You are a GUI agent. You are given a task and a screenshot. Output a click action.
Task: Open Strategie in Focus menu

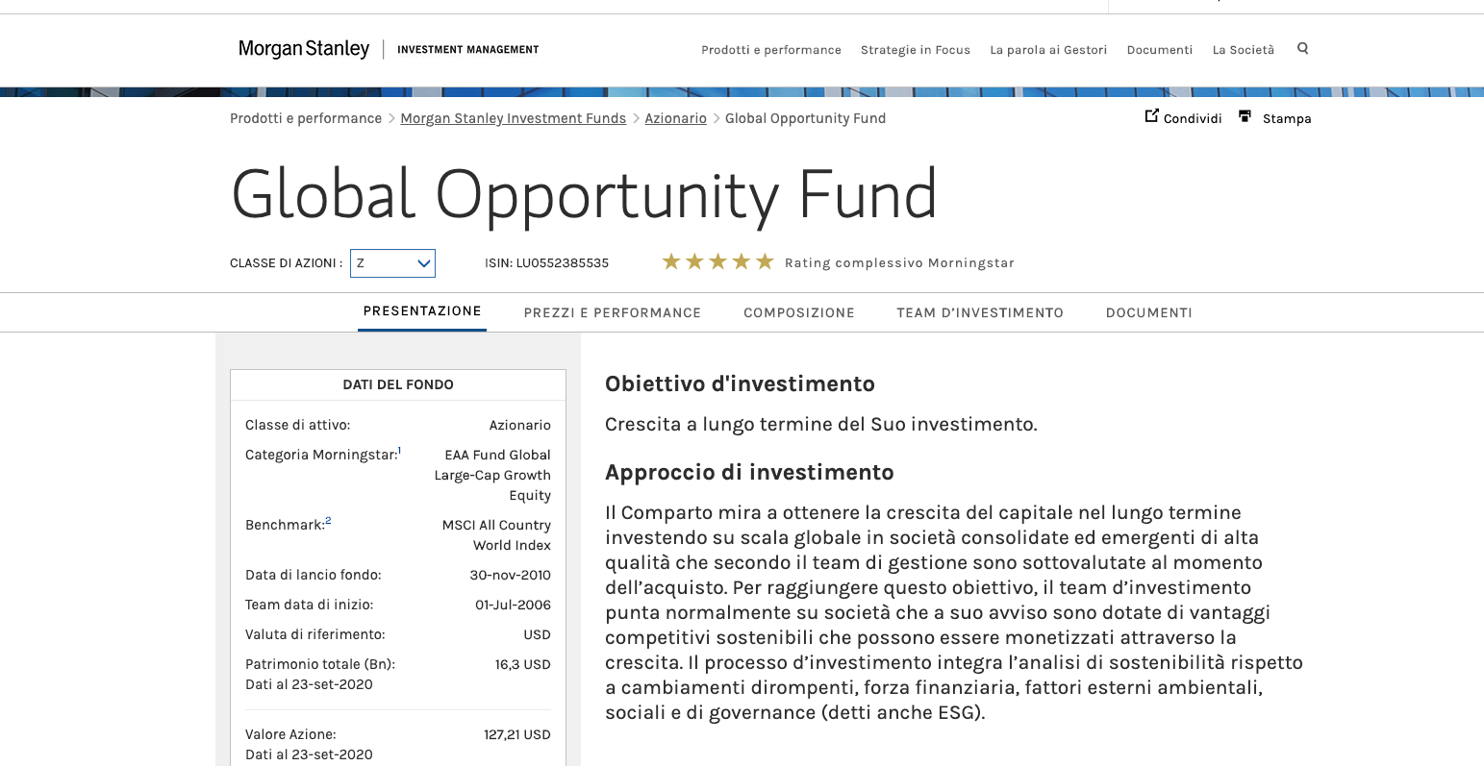(x=916, y=50)
